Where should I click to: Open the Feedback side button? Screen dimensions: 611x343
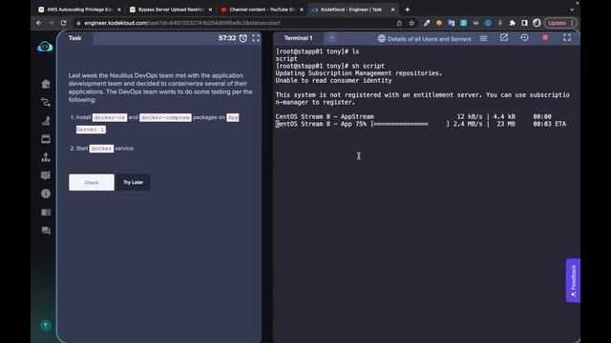pos(573,280)
